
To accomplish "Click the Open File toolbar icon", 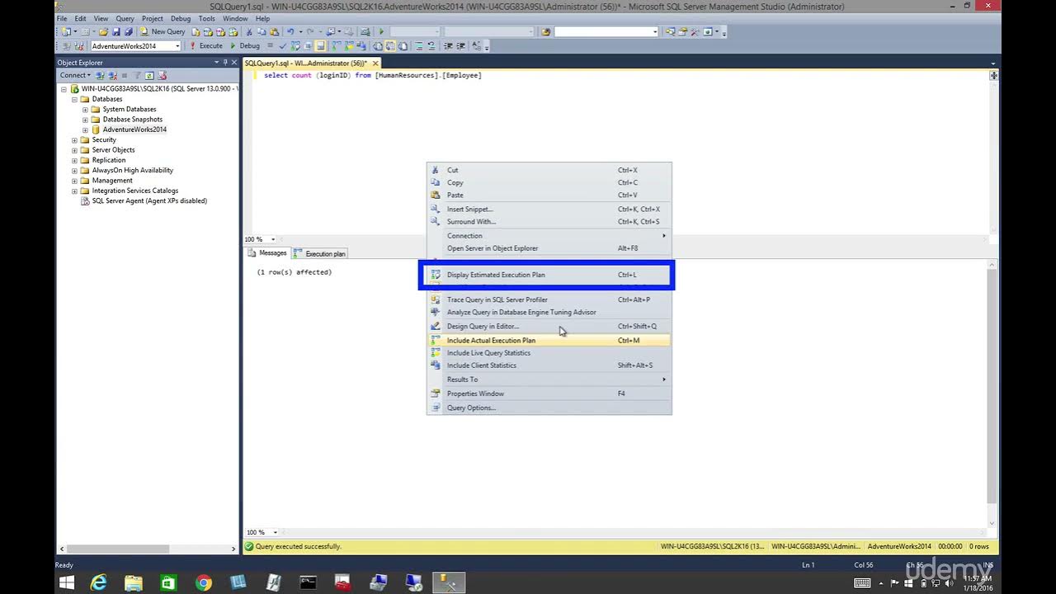I will pyautogui.click(x=103, y=31).
